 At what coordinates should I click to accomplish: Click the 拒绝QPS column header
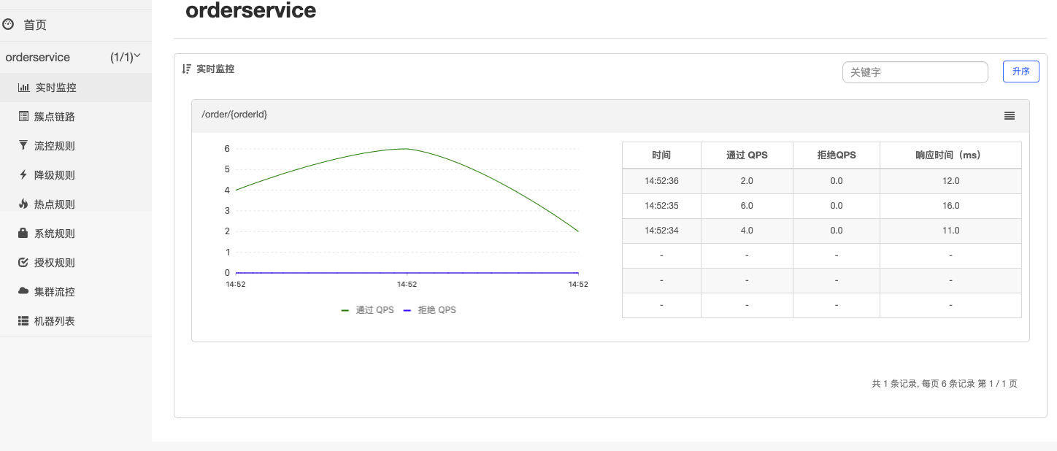837,155
